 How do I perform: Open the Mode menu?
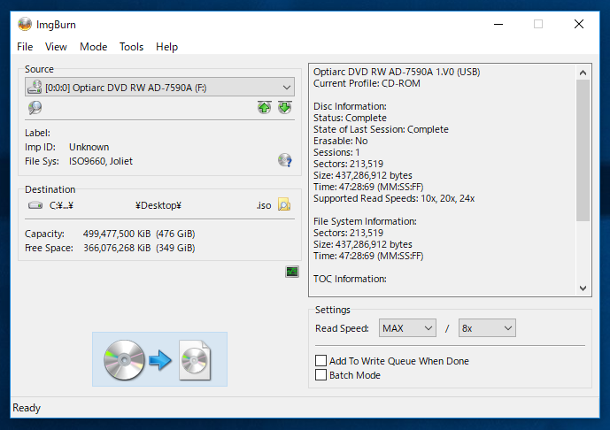93,47
